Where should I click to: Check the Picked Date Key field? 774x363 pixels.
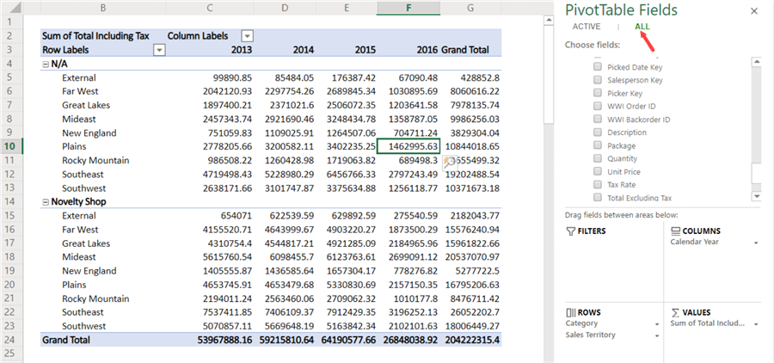tap(598, 67)
